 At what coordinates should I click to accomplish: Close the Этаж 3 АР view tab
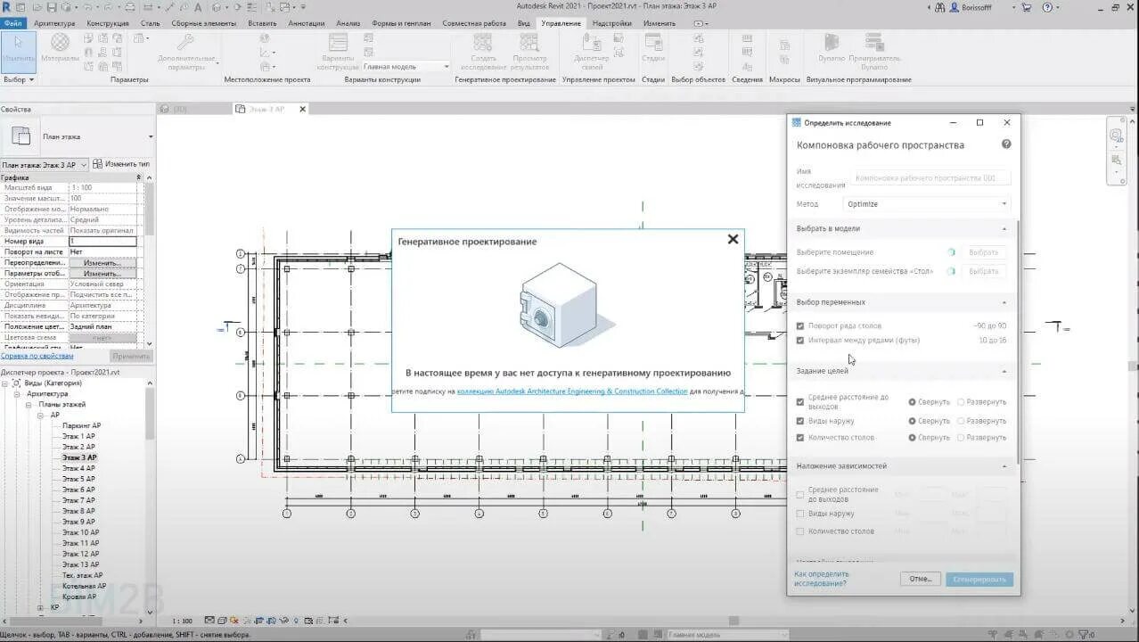pos(302,109)
